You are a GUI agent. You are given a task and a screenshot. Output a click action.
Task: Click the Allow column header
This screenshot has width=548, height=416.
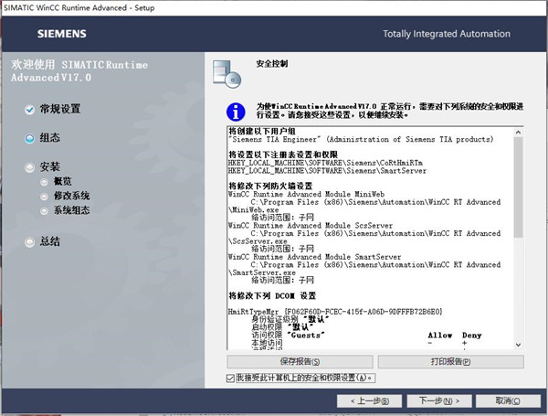pos(440,336)
